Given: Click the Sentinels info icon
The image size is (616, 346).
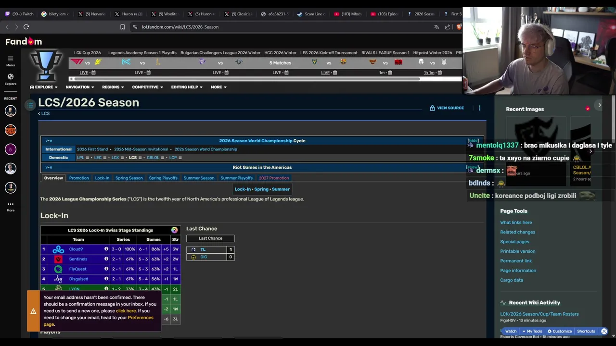Looking at the screenshot, I should (x=106, y=259).
